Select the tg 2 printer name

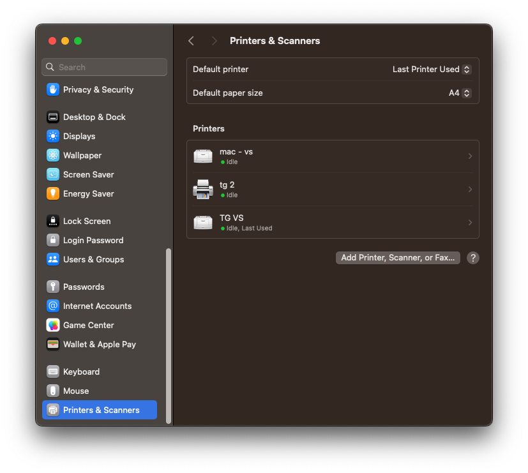[227, 185]
